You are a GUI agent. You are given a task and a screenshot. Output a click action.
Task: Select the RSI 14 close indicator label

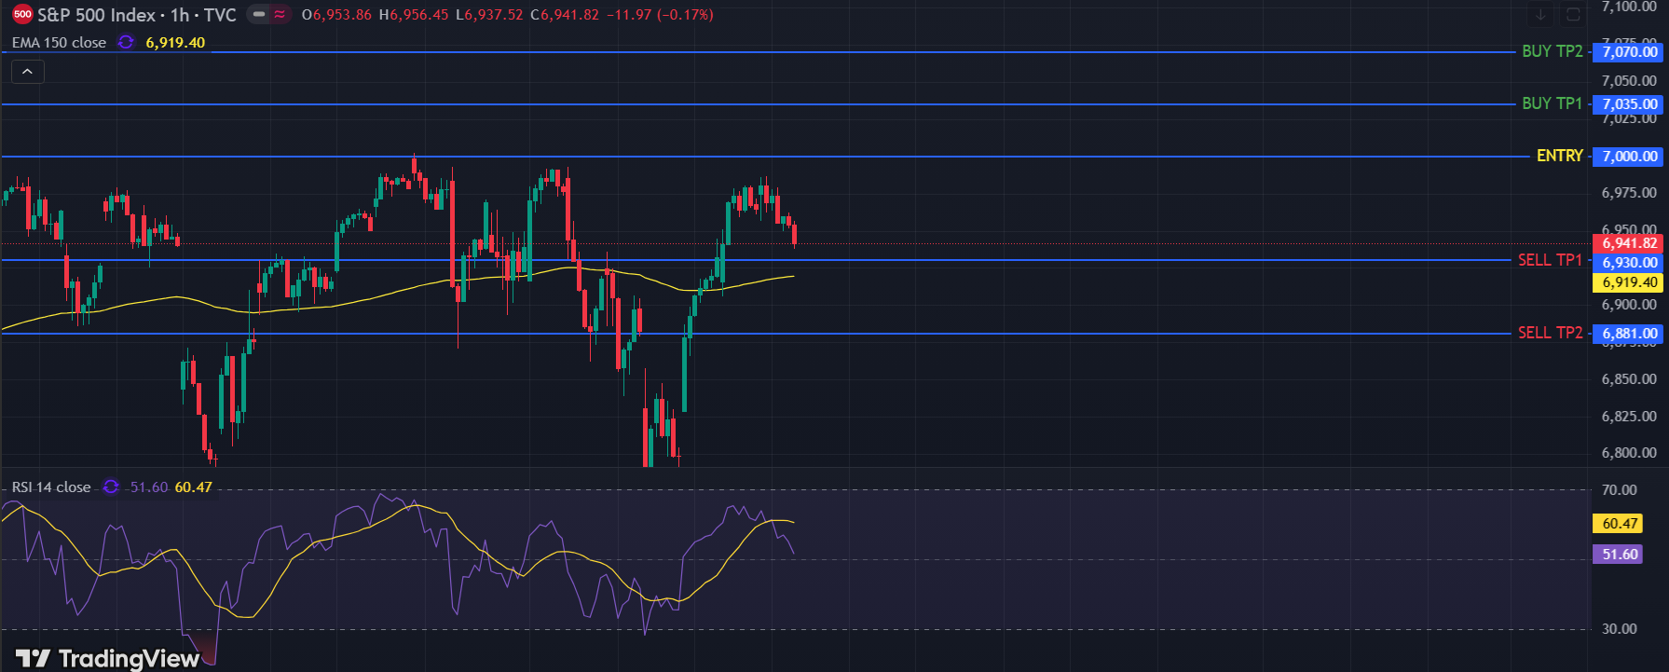(x=51, y=487)
